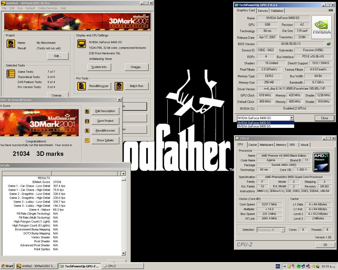Click the GPU-Z screenshot camera icon
The width and height of the screenshot is (338, 270).
331,10
